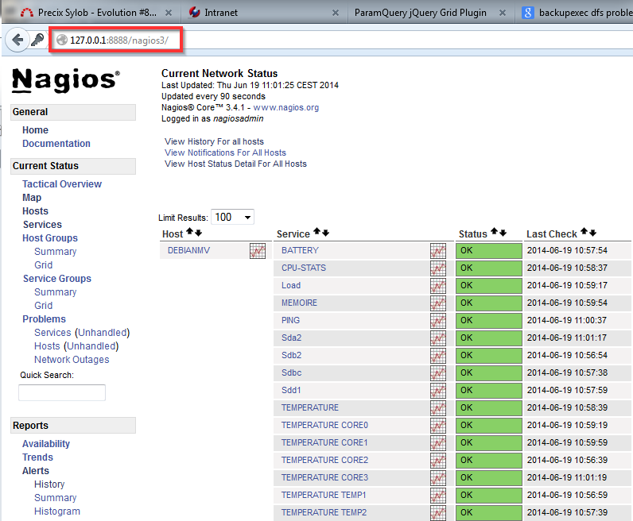Open the BATTERY service link
Viewport: 633px width, 521px height.
point(300,250)
